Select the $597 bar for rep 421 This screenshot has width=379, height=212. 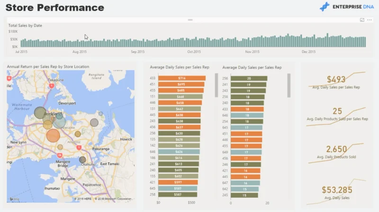(178, 182)
